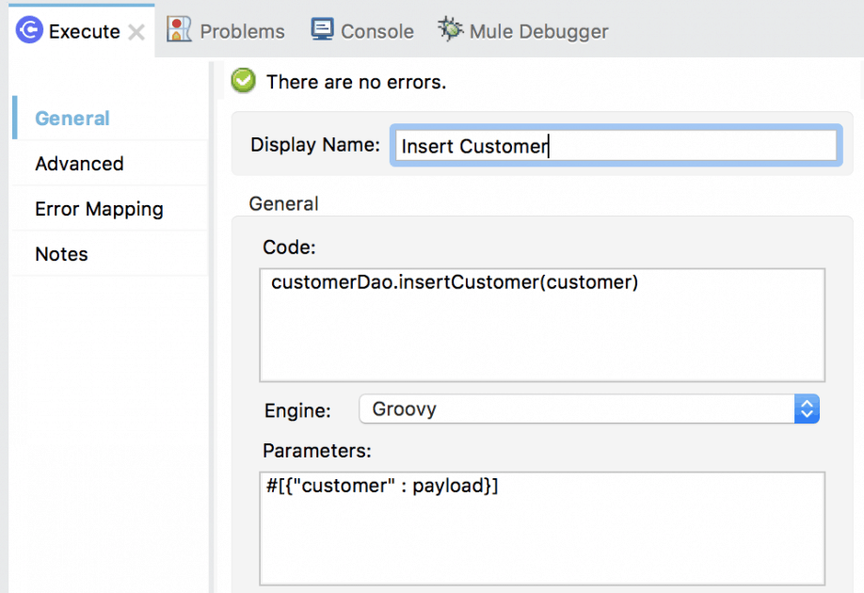Focus the Parameters text area
This screenshot has width=864, height=593.
click(x=542, y=529)
